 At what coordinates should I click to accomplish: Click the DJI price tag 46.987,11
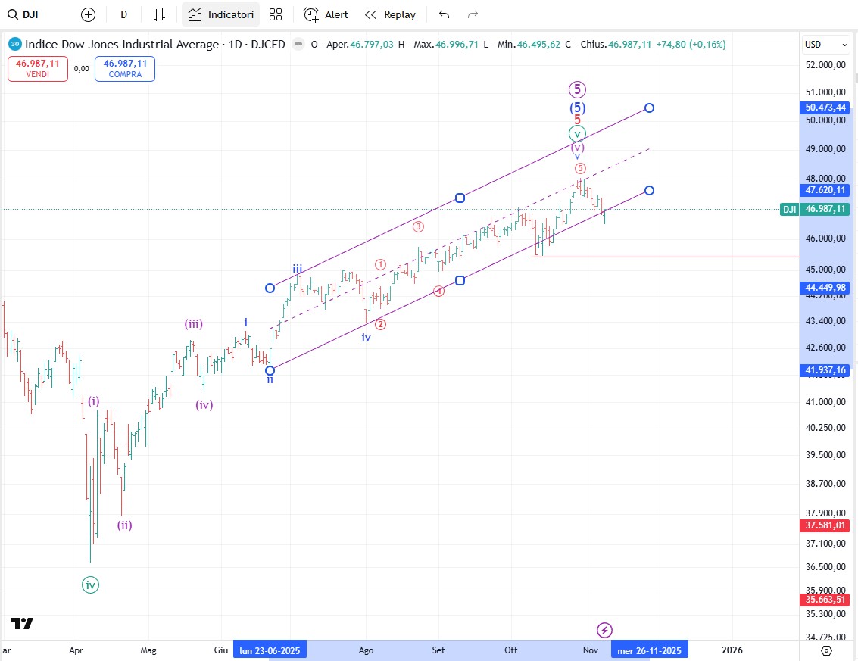815,209
